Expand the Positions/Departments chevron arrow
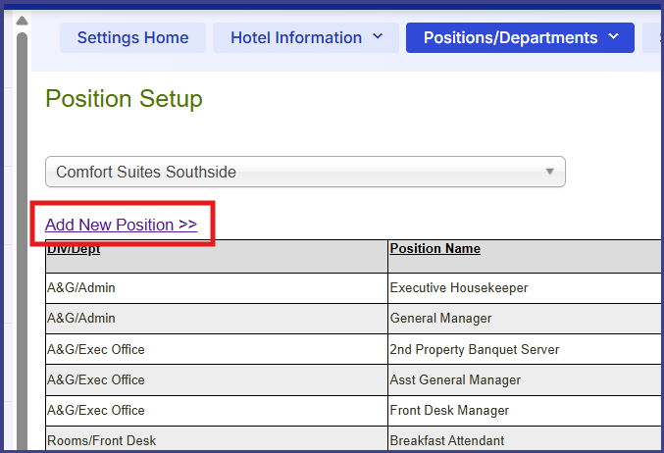 pyautogui.click(x=614, y=38)
